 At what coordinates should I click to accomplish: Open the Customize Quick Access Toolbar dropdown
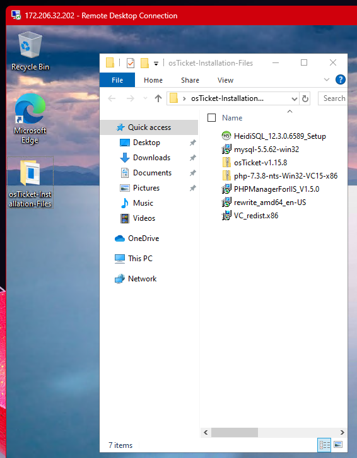(156, 63)
